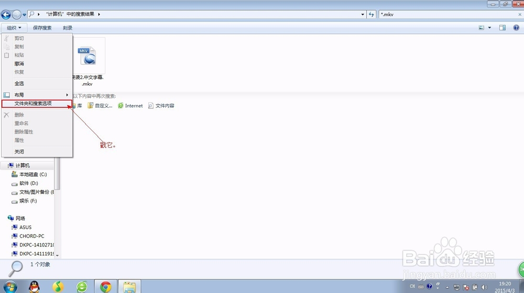Select 文档/图片备份 drive in tree
The height and width of the screenshot is (293, 524).
[32, 192]
